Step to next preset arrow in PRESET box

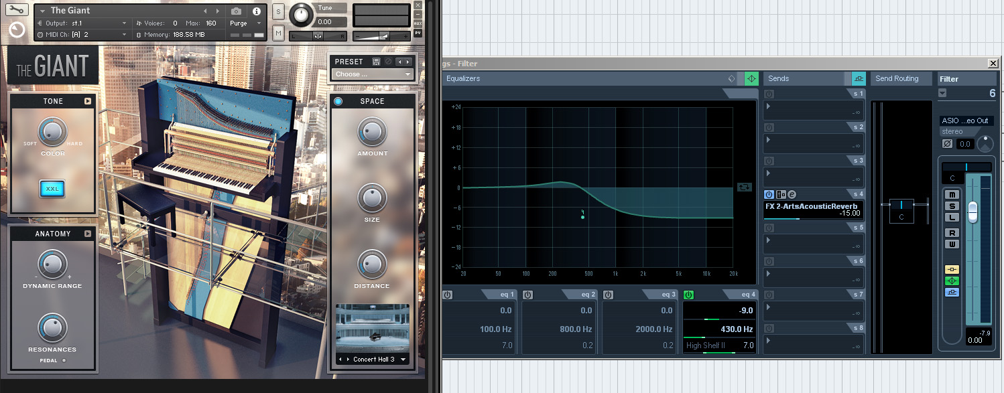point(408,62)
